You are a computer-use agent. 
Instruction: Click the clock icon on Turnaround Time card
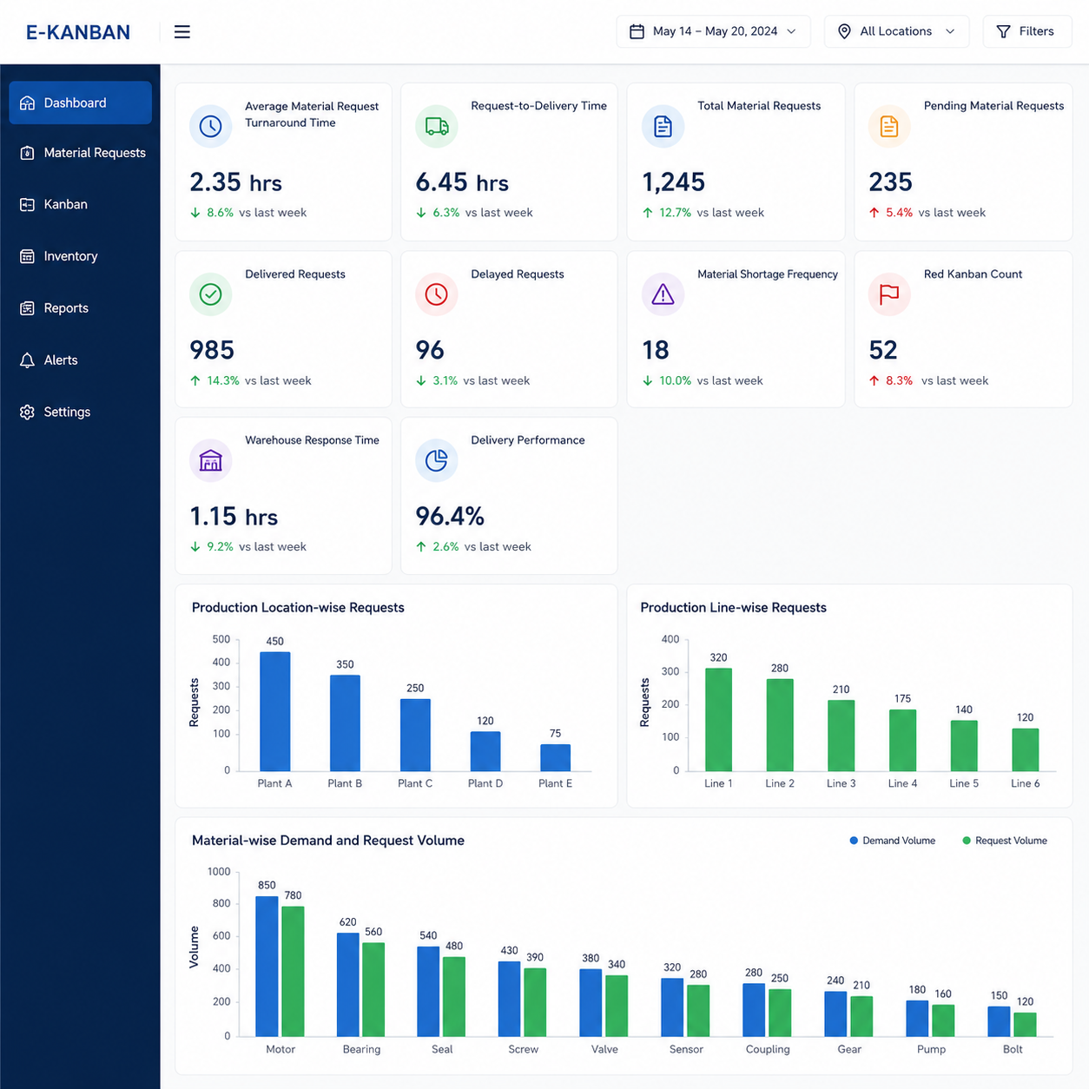click(210, 126)
